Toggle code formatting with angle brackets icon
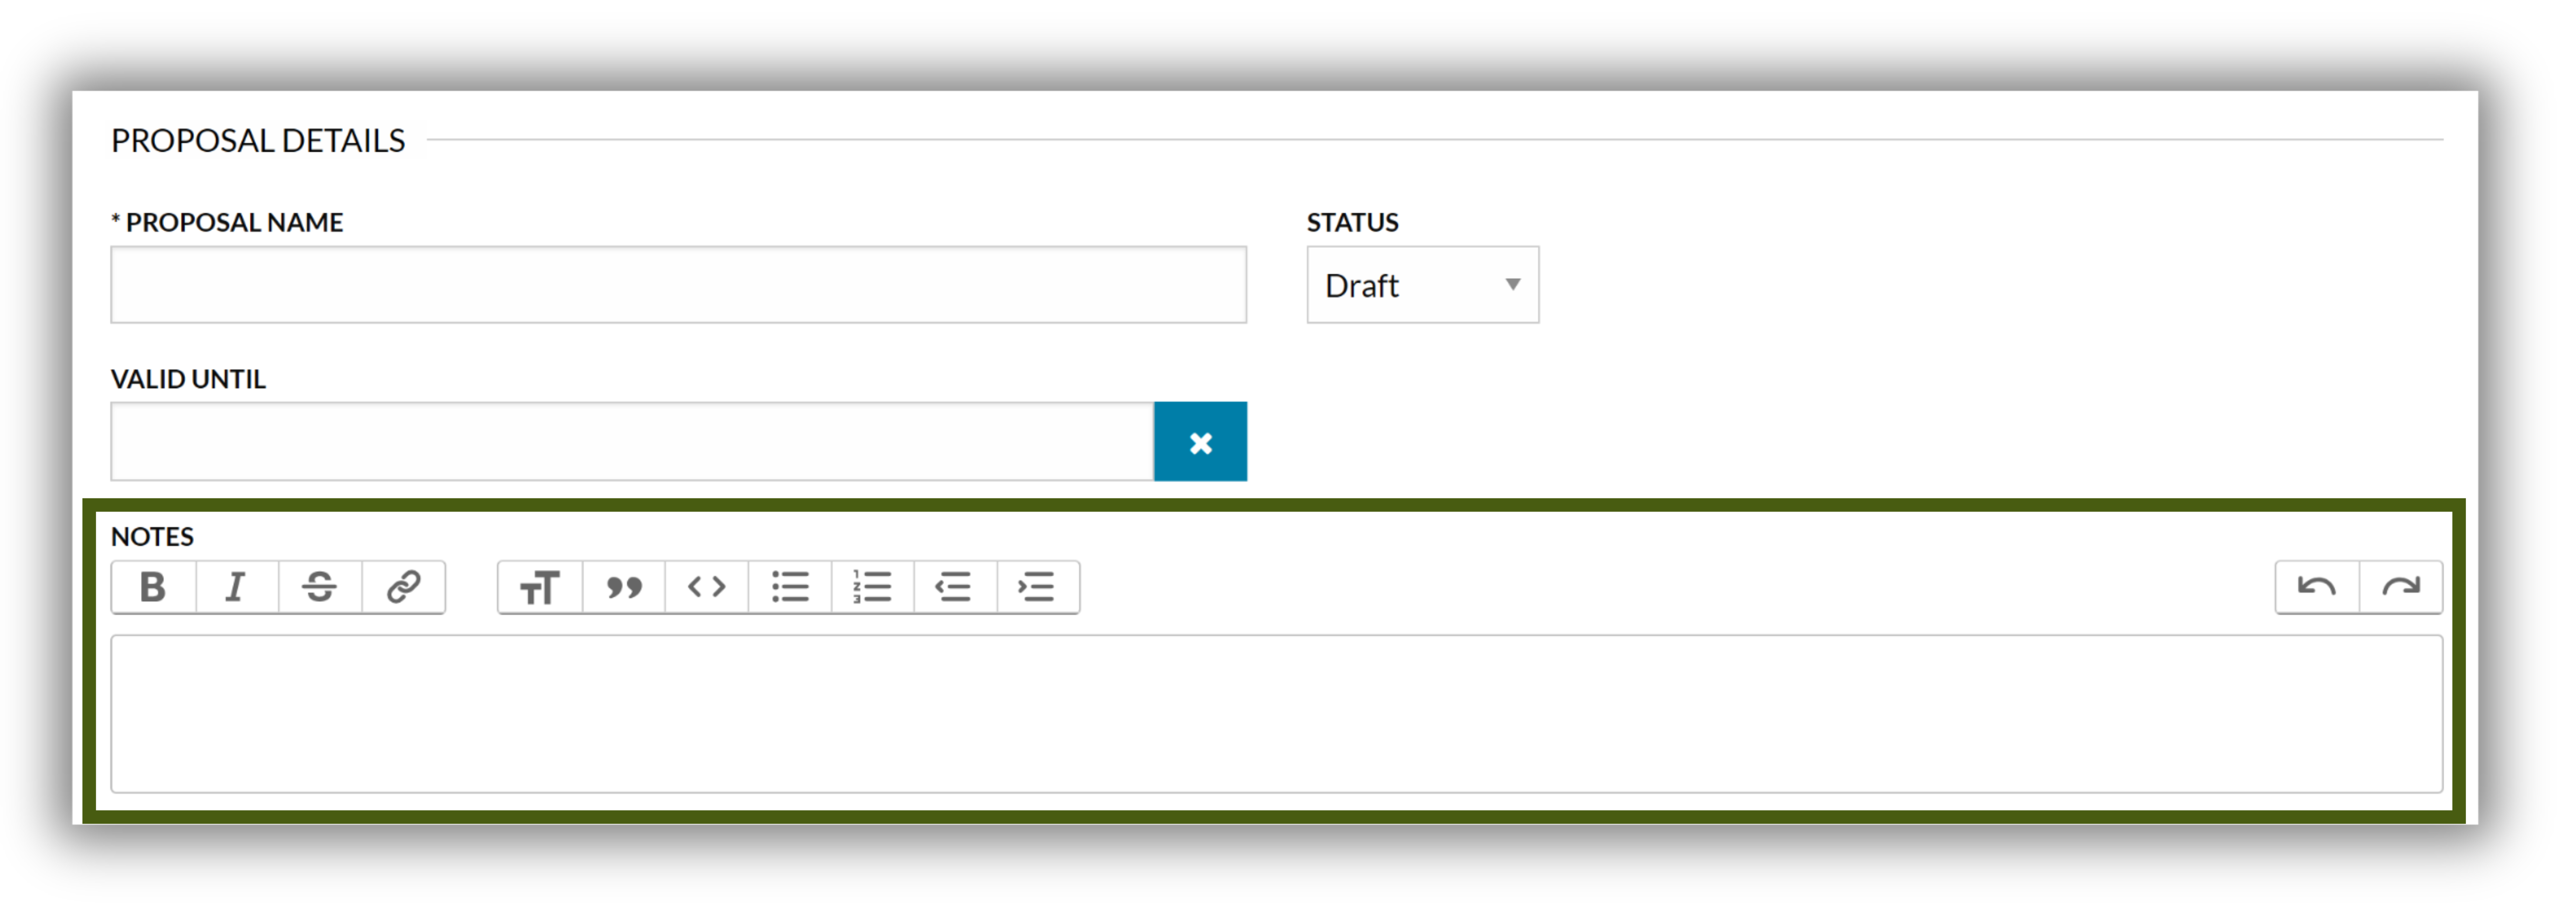 point(707,587)
